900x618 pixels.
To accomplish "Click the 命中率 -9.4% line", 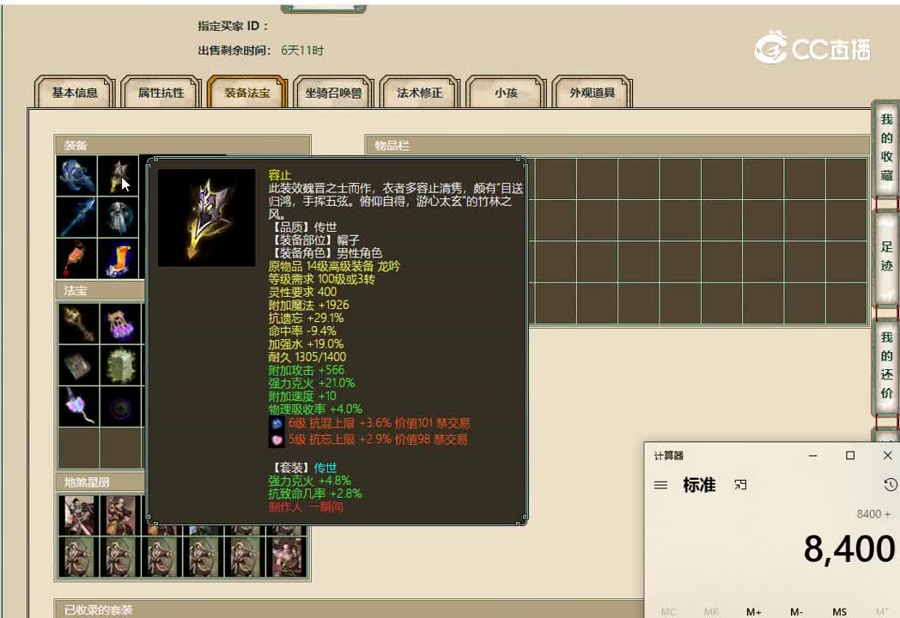I will coord(302,331).
